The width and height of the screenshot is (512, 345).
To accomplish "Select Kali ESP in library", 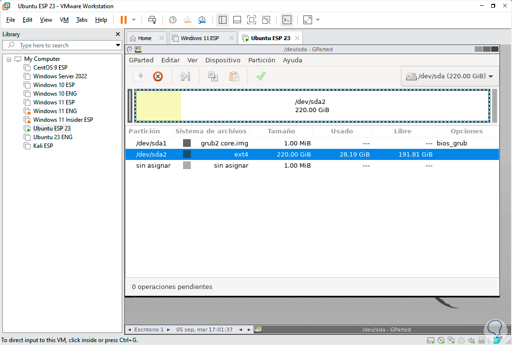I will coord(43,146).
